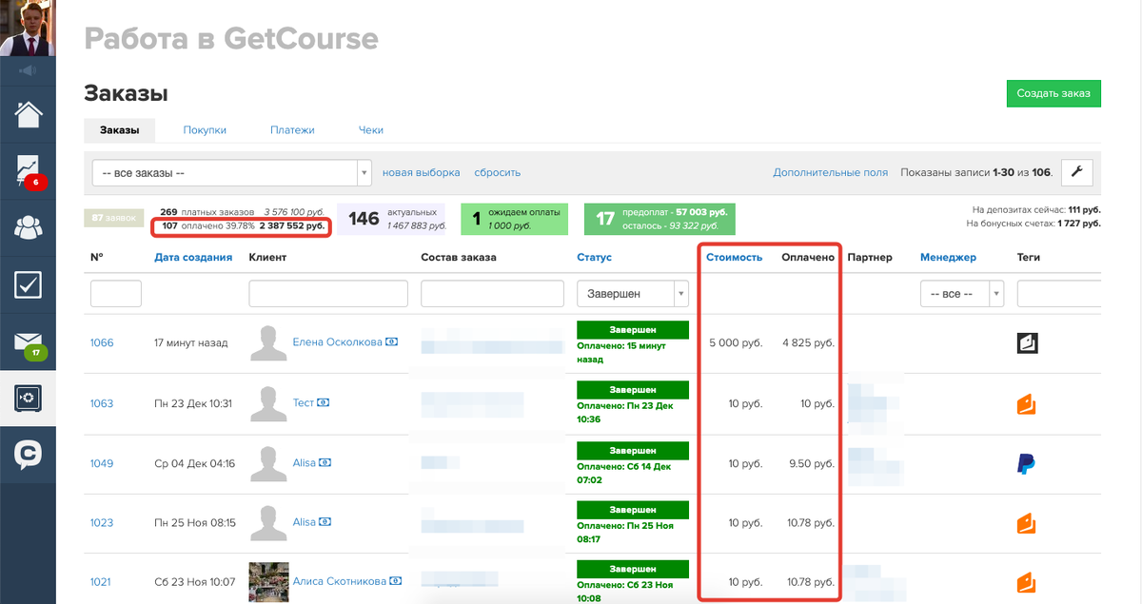Image resolution: width=1142 pixels, height=604 pixels.
Task: Open the wrench settings button
Action: [1077, 172]
